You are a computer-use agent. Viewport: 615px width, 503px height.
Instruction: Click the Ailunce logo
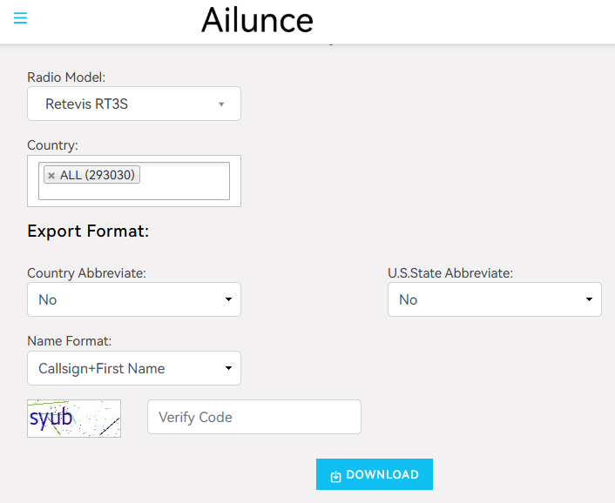257,20
